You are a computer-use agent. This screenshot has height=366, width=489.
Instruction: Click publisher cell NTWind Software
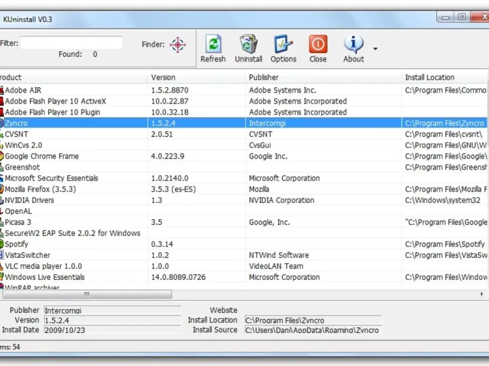click(279, 255)
